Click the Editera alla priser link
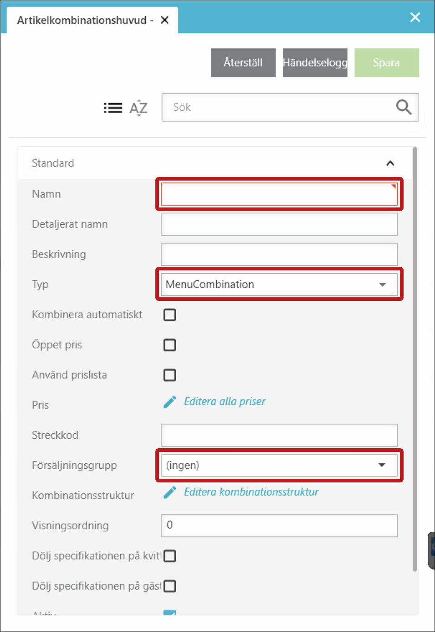435x632 pixels. click(x=225, y=401)
